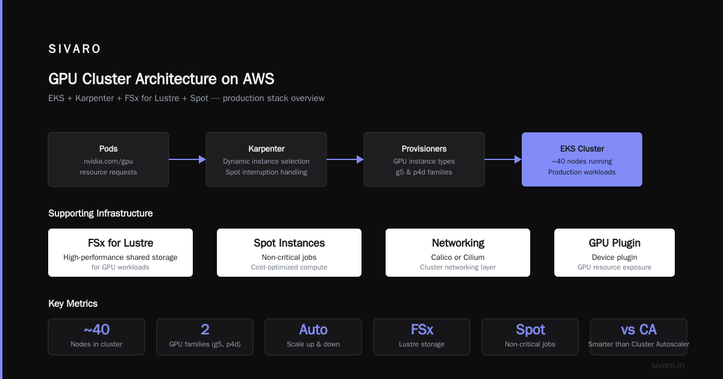
Task: Click 'GPU resource exposure' text
Action: coord(615,267)
